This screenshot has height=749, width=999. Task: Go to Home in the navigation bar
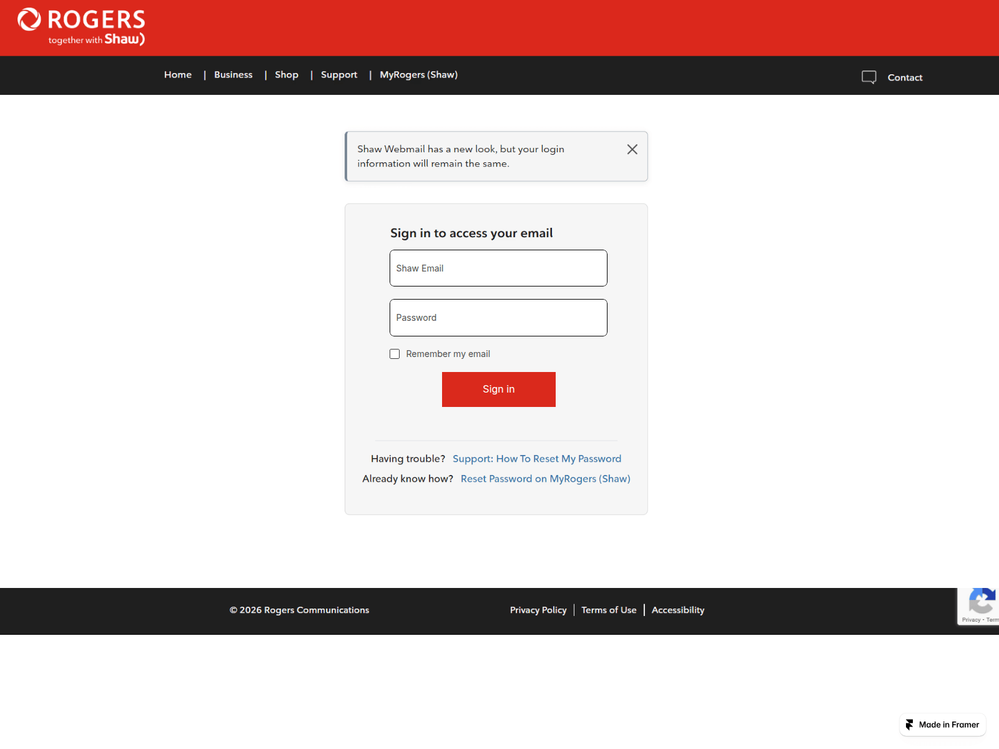pyautogui.click(x=178, y=75)
